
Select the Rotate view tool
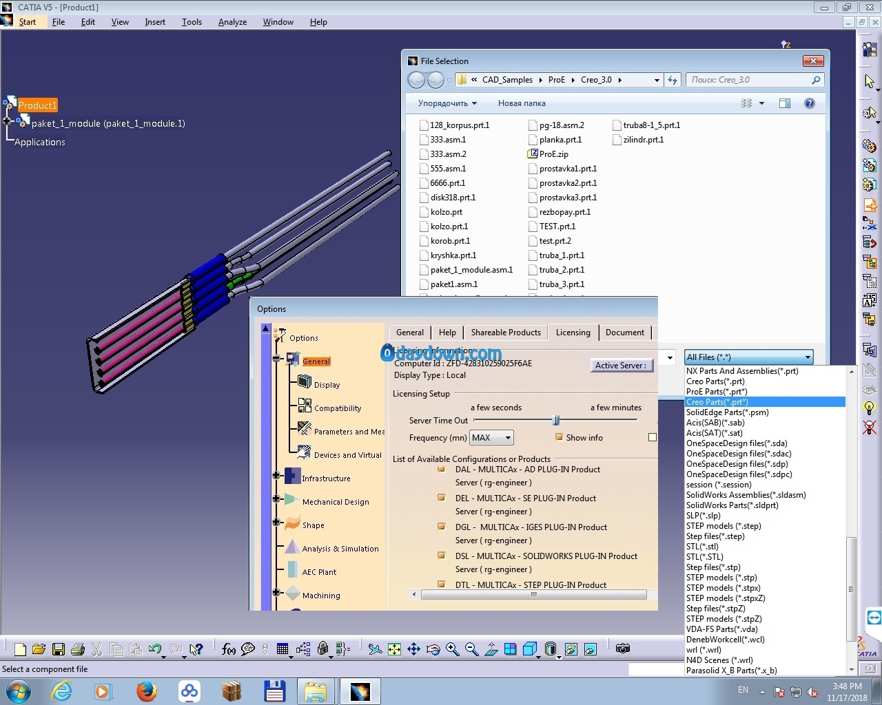433,649
